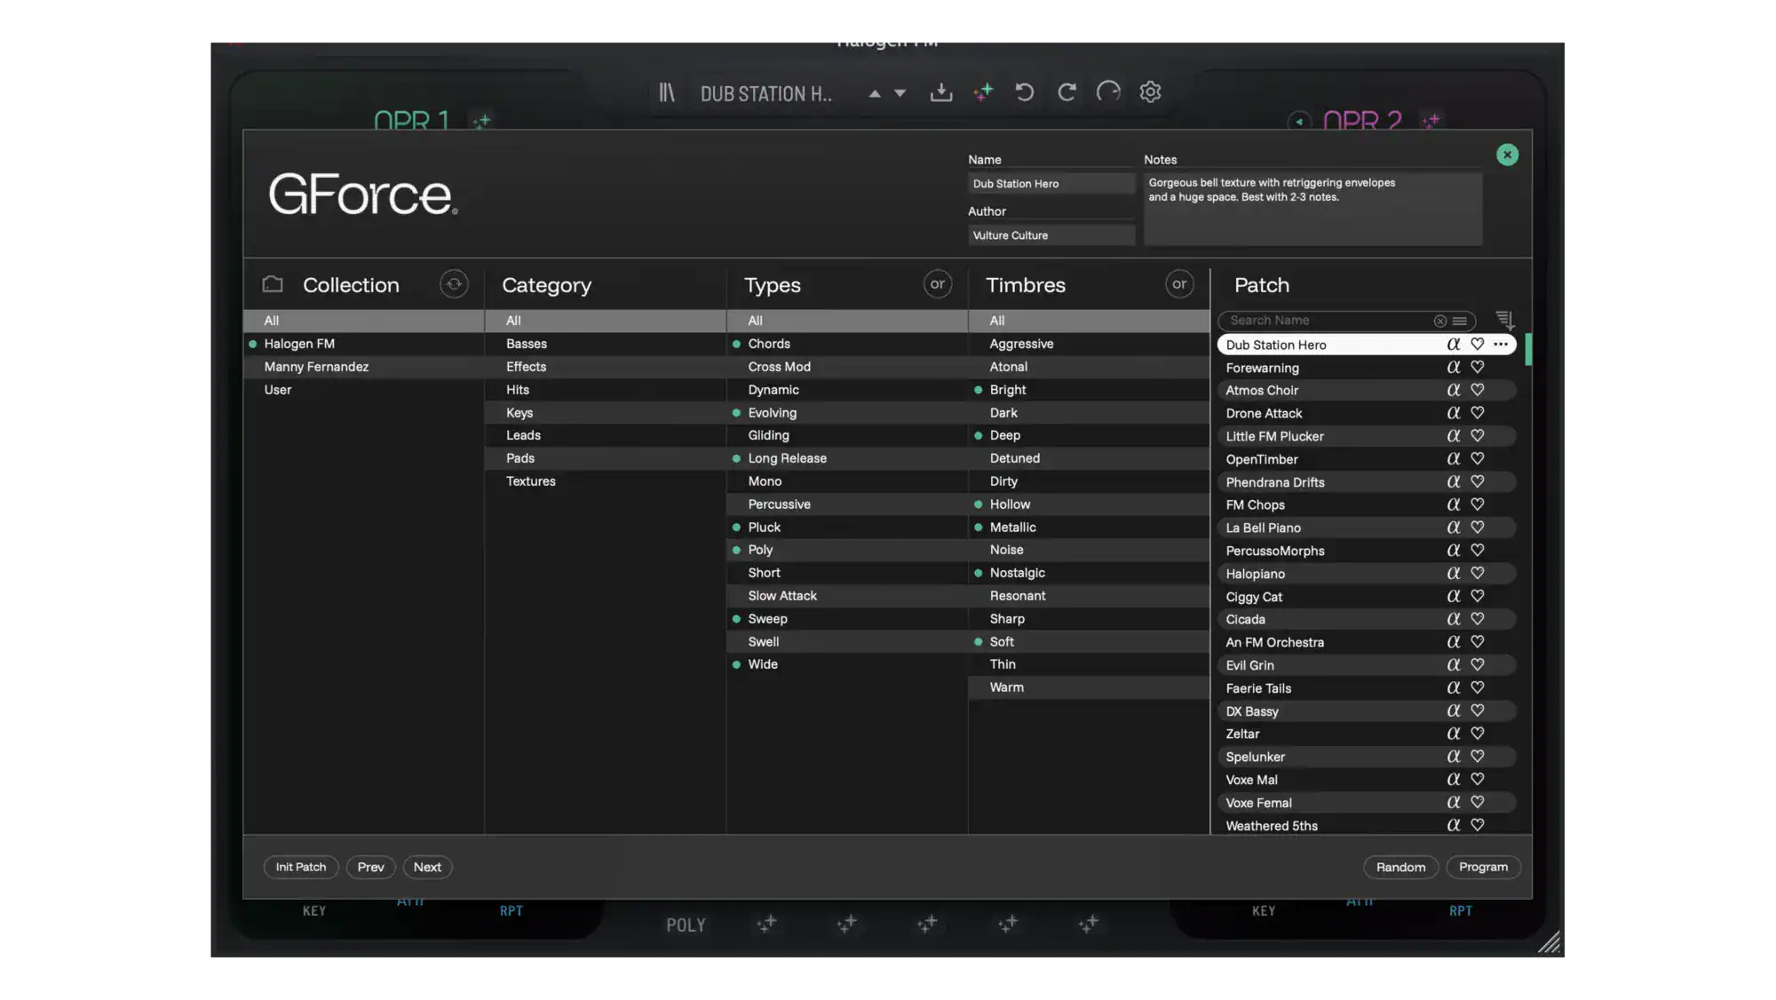The height and width of the screenshot is (1000, 1776).
Task: Select next preset with the down arrow
Action: point(900,93)
